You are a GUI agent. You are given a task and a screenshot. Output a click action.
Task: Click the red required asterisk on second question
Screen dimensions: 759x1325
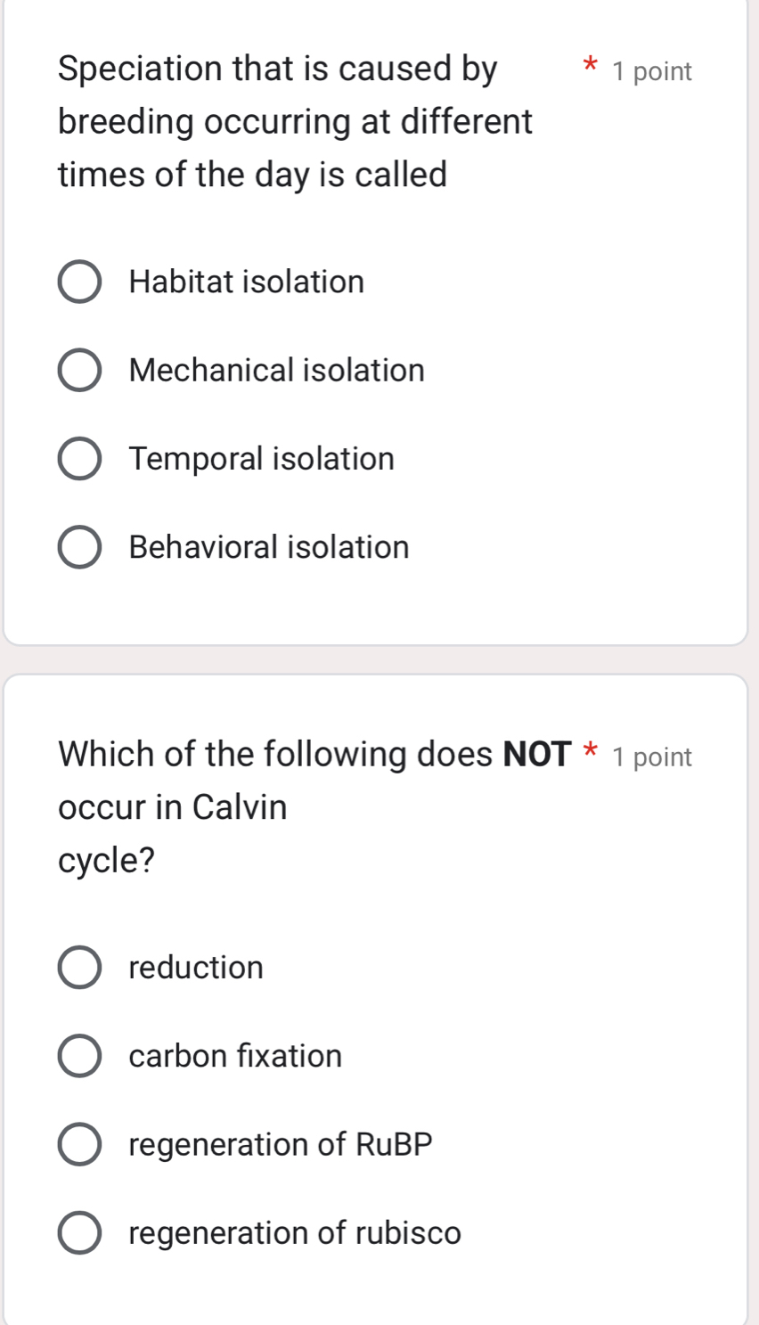click(x=588, y=754)
